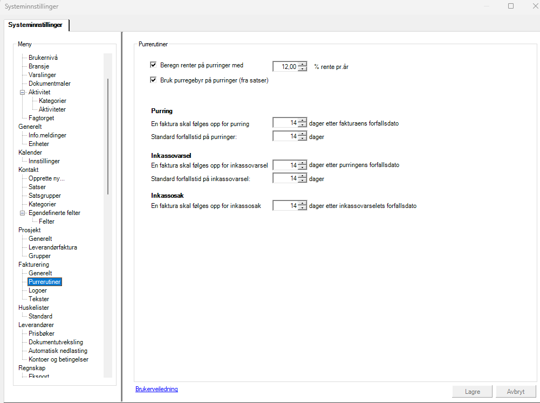Select the Fakturering top-level node

coord(34,265)
